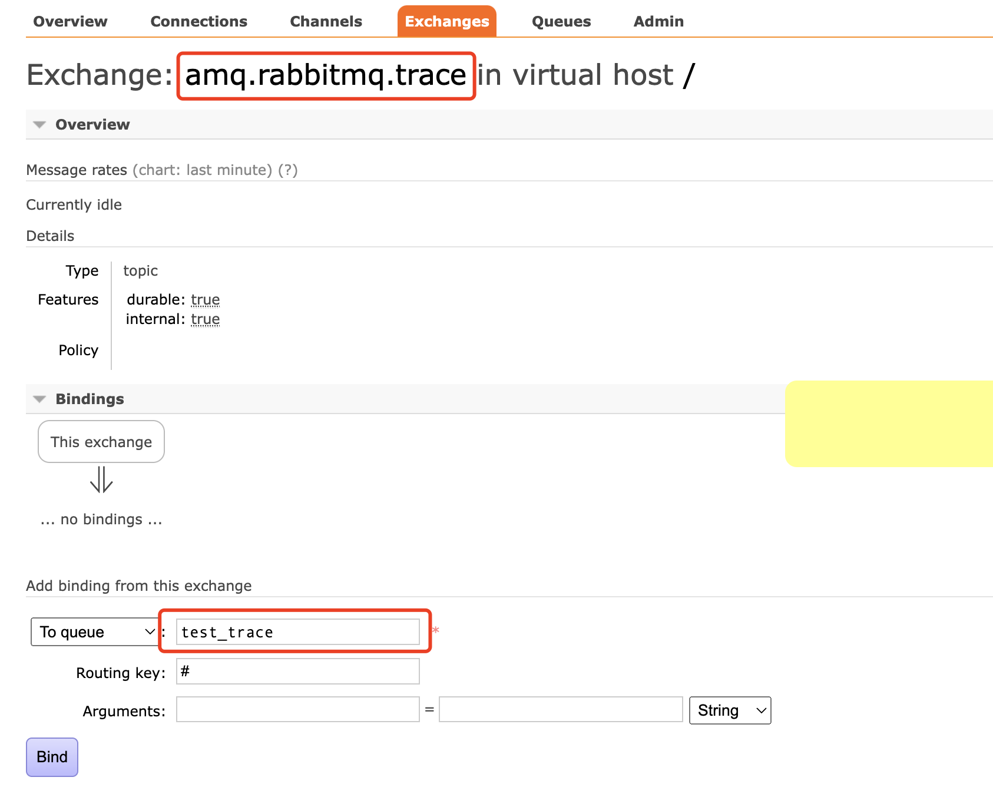Navigate to the Admin tab
Screen dimensions: 993x787
point(658,22)
